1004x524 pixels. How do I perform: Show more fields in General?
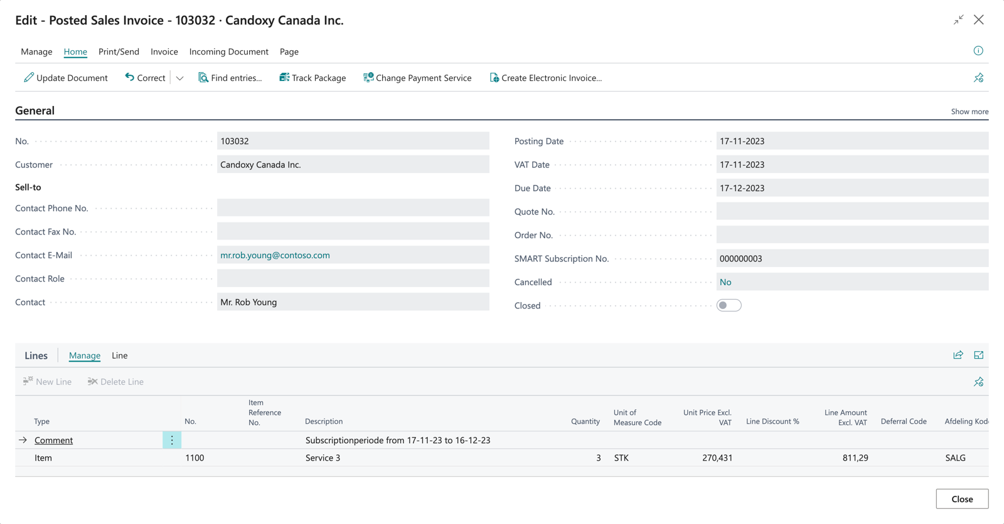click(969, 112)
